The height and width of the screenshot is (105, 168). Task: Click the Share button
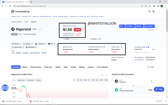[x=151, y=67]
